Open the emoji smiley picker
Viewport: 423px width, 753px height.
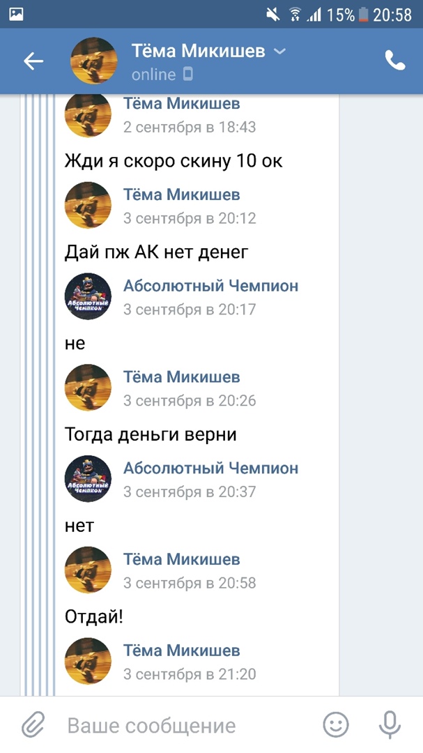point(335,726)
